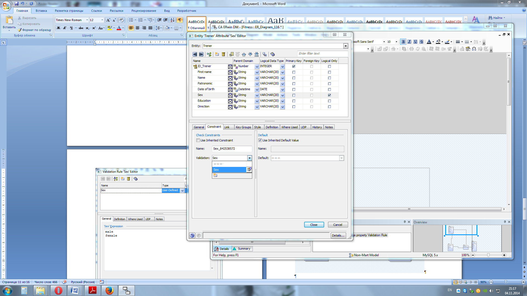Screen dimensions: 527x296
Task: Open Adobe Reader from the taskbar
Action: [92, 291]
